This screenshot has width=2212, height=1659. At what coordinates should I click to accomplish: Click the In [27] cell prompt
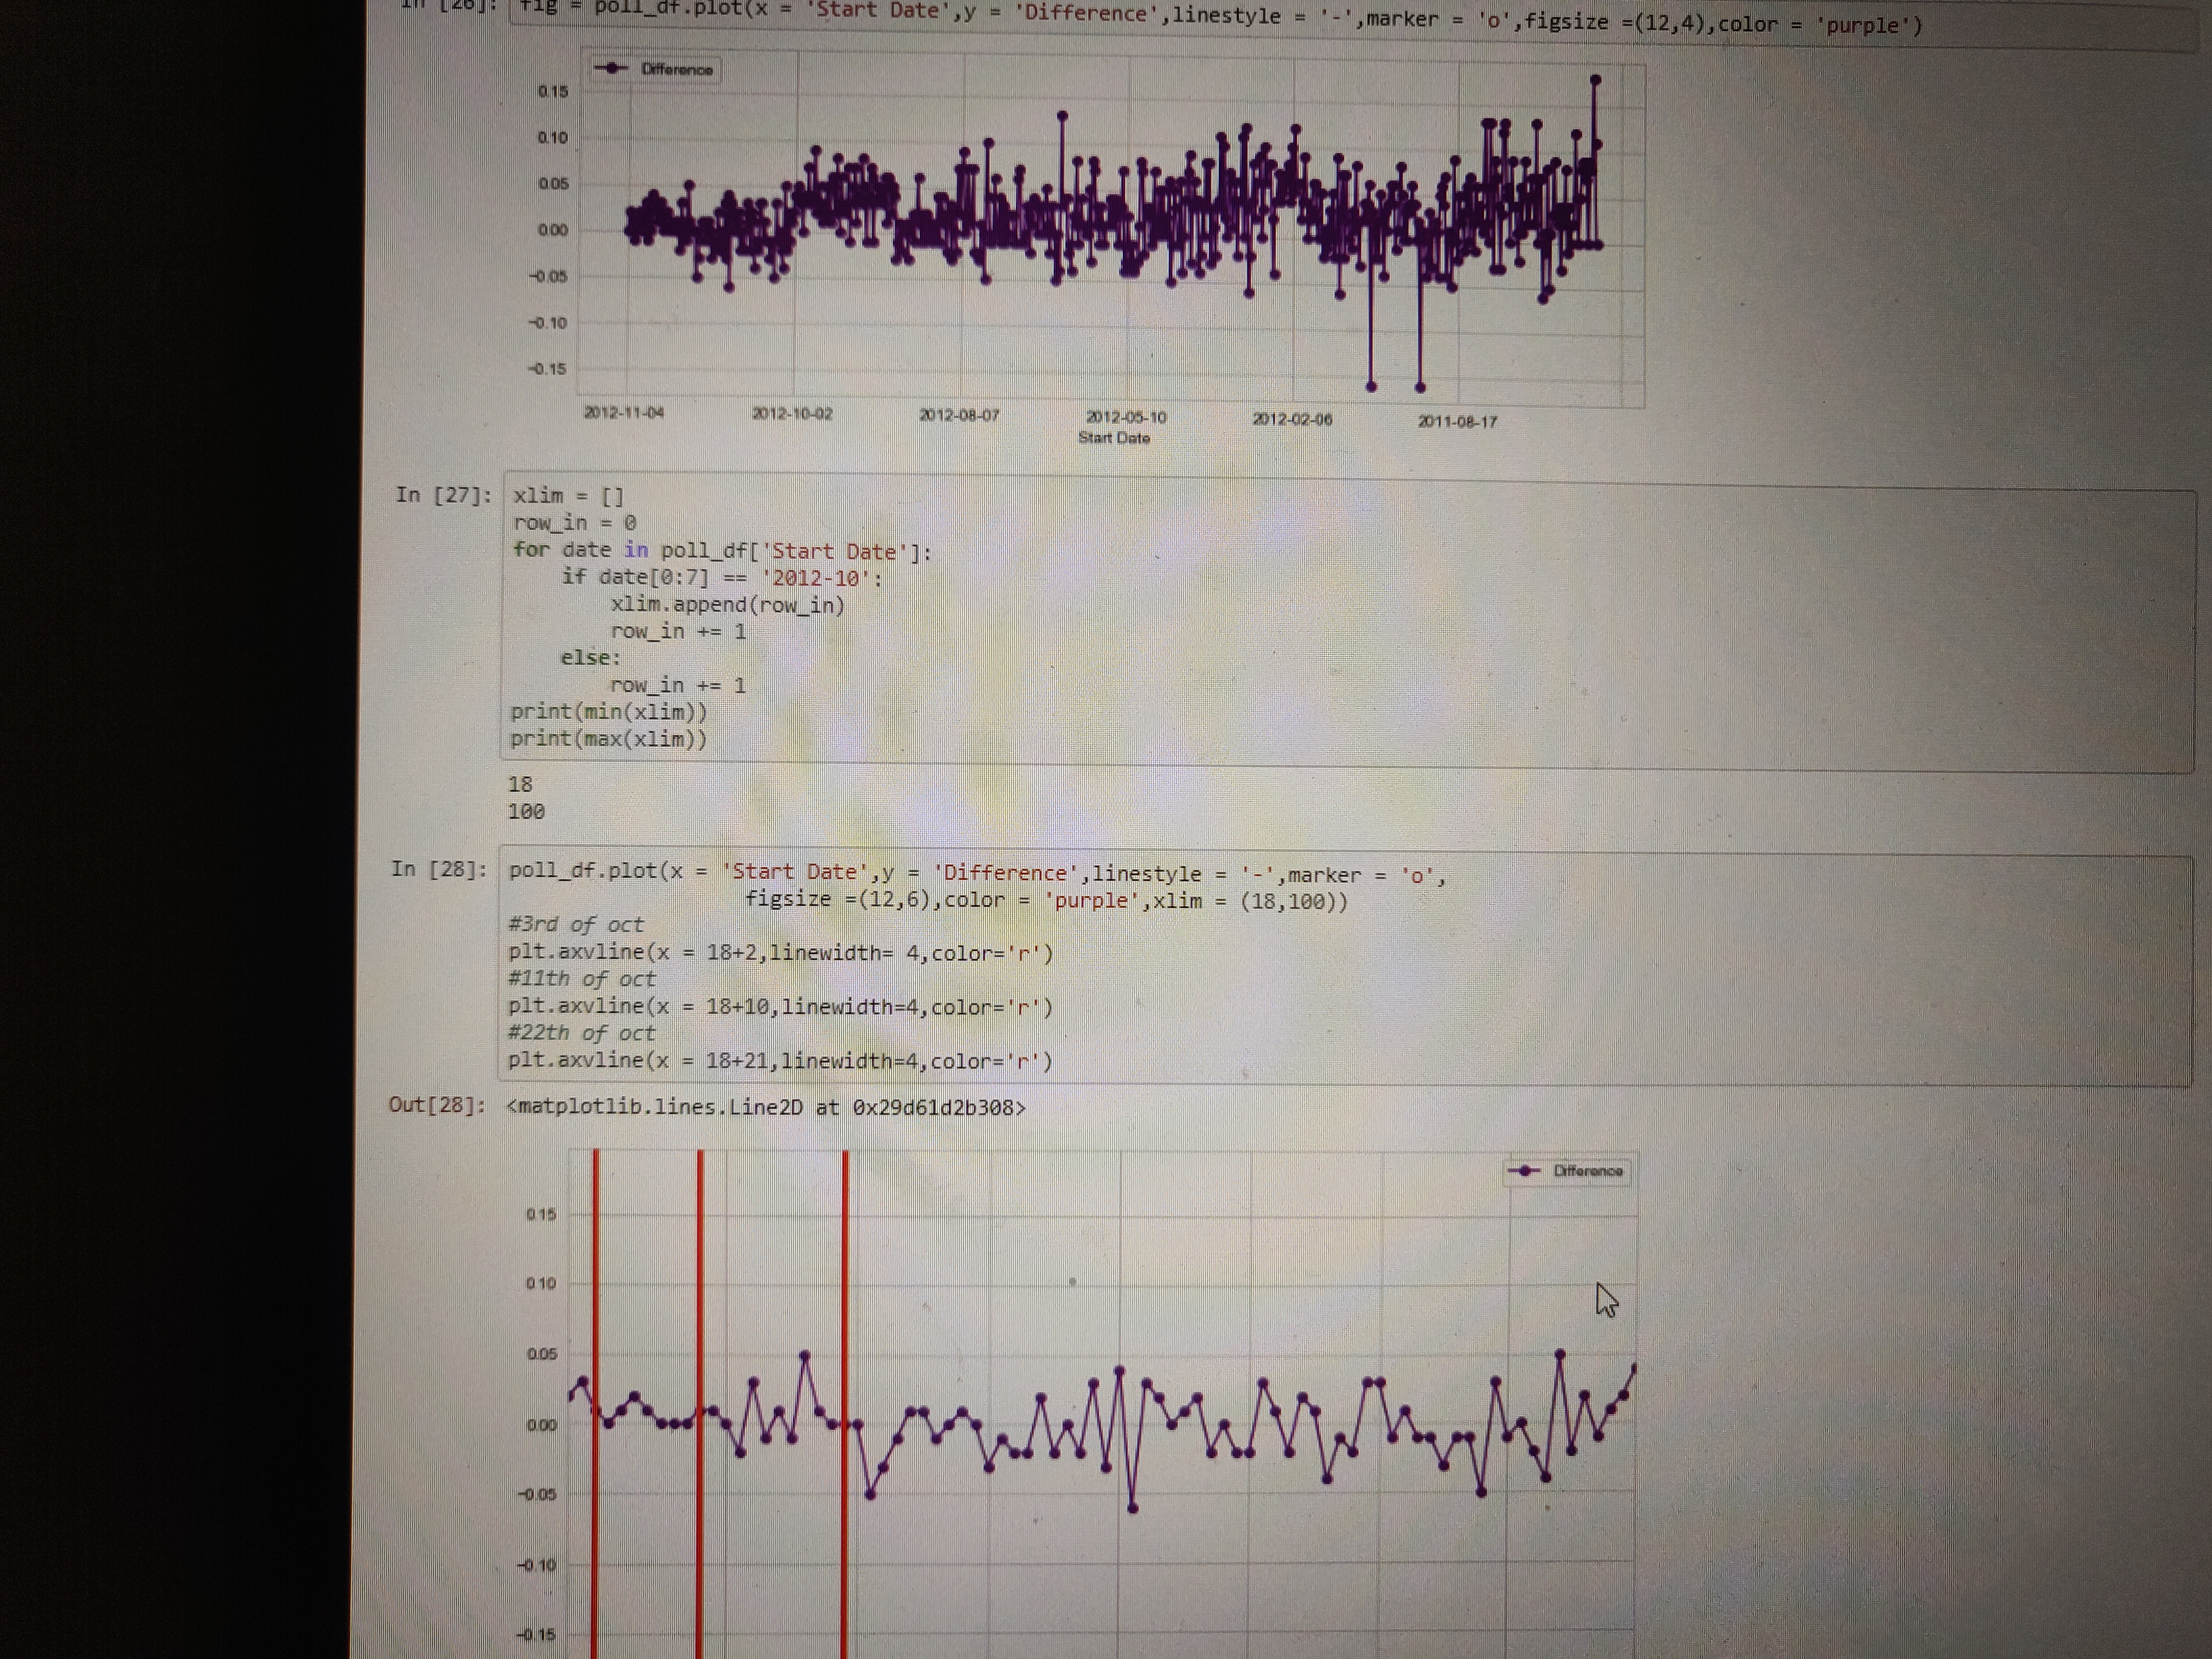click(443, 495)
